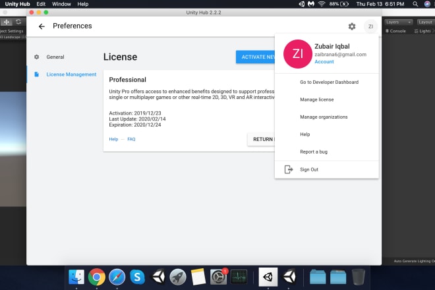Open Activity Monitor in the dock

click(x=239, y=277)
